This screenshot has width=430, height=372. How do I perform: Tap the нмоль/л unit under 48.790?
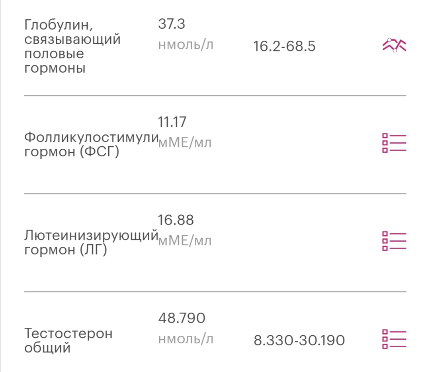pyautogui.click(x=186, y=339)
